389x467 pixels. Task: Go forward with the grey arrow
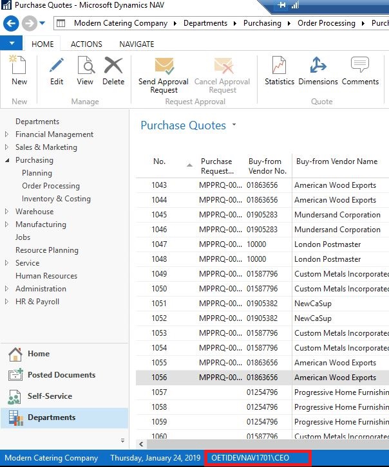click(30, 23)
